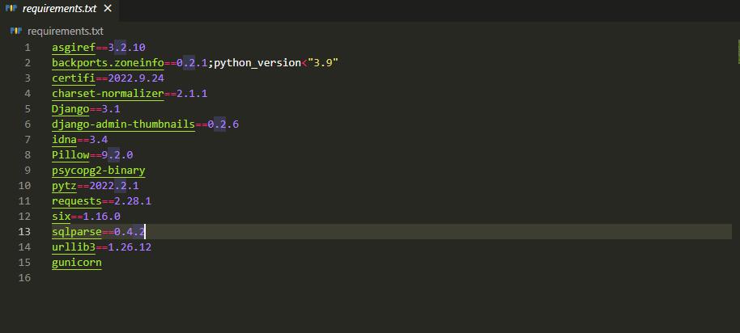Click line number 16 in the gutter

pos(24,278)
